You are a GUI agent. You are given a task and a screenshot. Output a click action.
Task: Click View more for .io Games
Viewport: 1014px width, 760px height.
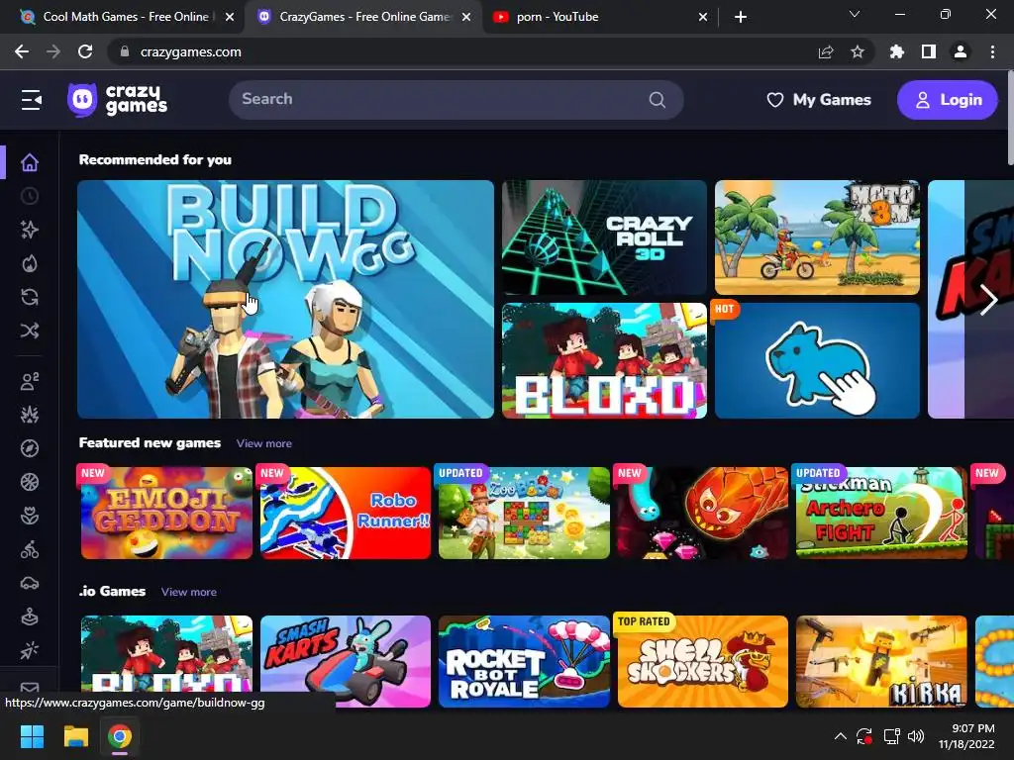click(x=189, y=592)
